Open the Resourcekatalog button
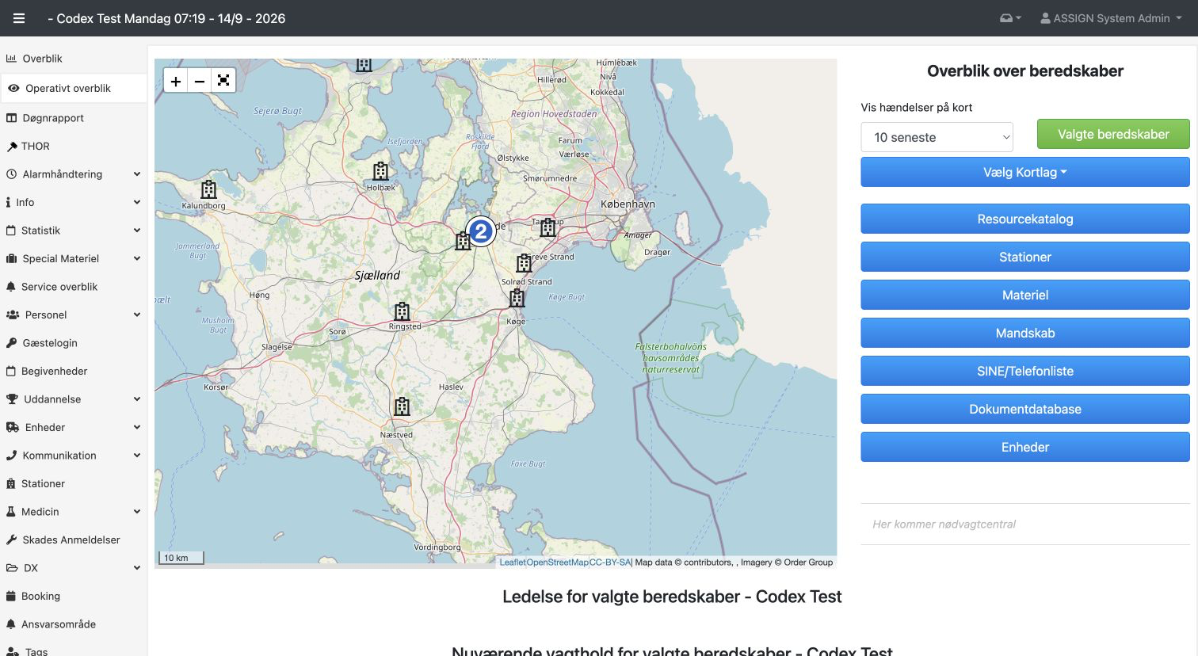1198x656 pixels. pyautogui.click(x=1025, y=219)
